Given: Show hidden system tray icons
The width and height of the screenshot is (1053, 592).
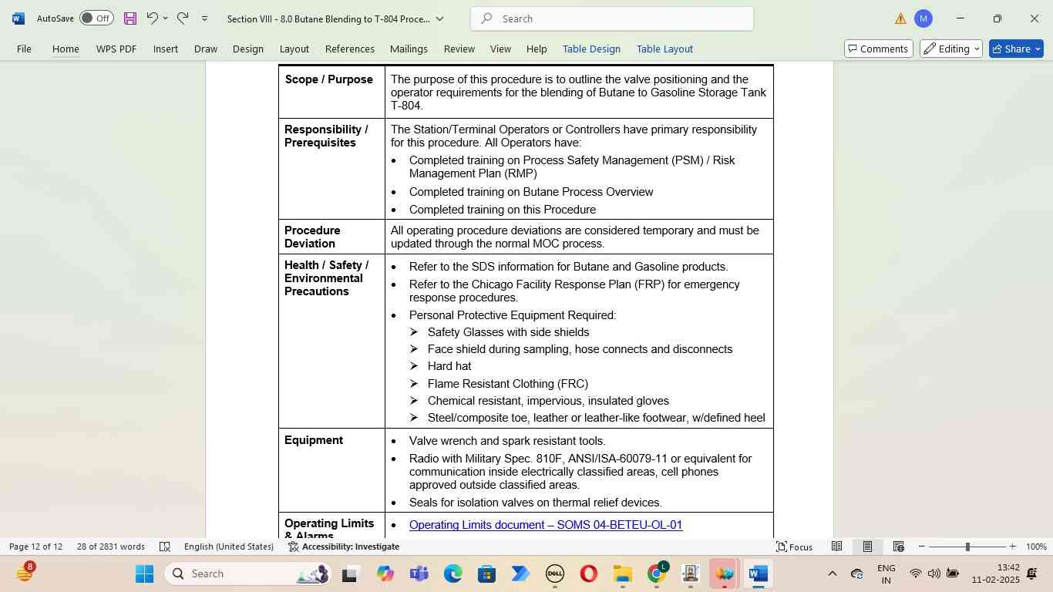Looking at the screenshot, I should [x=832, y=573].
